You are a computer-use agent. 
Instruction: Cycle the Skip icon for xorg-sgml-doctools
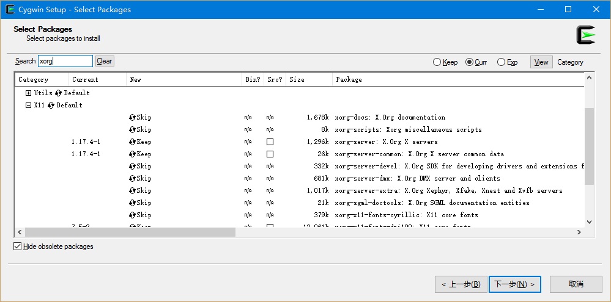click(x=132, y=203)
